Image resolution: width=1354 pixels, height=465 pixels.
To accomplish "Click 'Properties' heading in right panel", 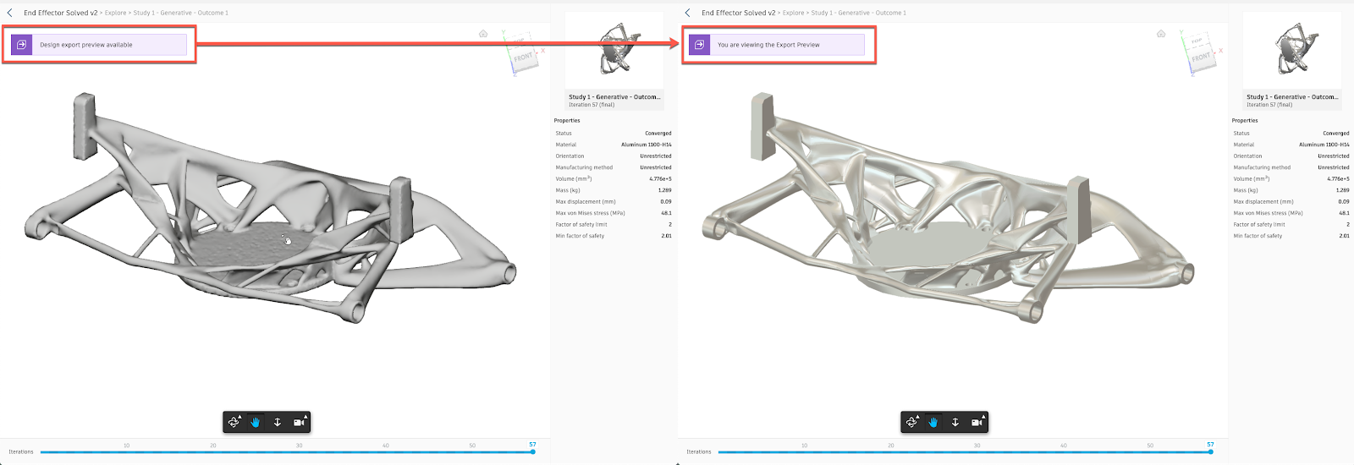I will 1245,121.
